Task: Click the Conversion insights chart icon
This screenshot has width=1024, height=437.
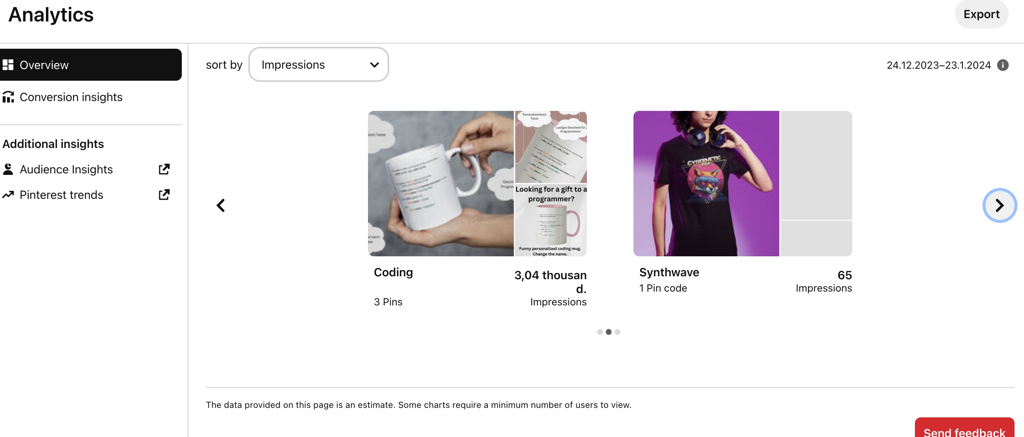Action: (x=8, y=97)
